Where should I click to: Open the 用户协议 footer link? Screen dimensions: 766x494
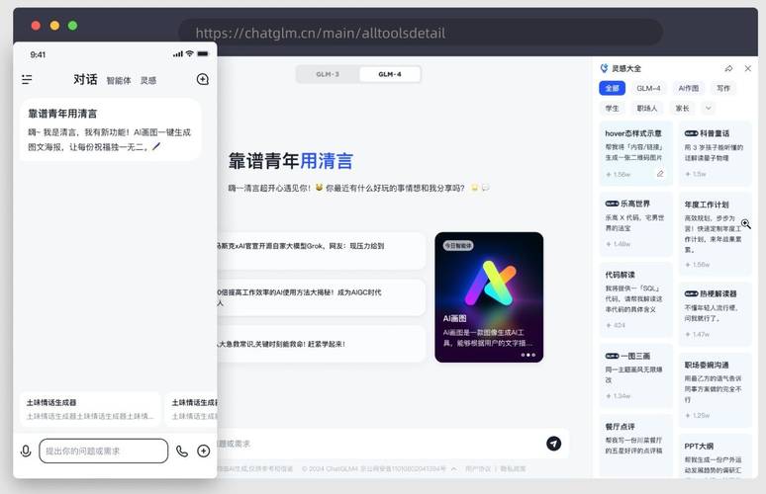[x=478, y=469]
